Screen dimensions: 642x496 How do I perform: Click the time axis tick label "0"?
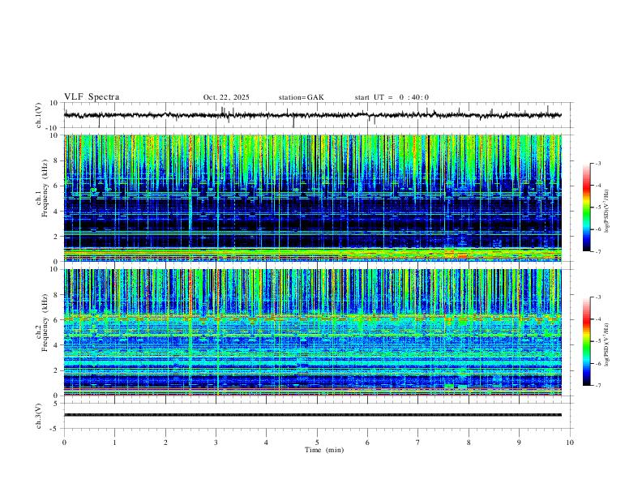tap(64, 443)
